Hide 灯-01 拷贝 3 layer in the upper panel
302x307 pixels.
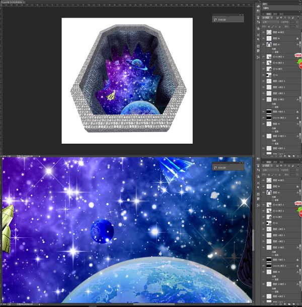(263, 57)
